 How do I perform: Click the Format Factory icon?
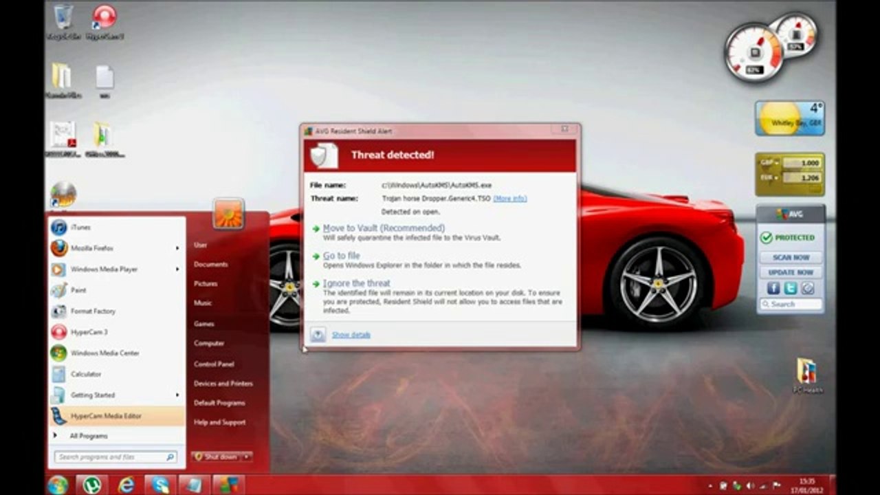(59, 311)
